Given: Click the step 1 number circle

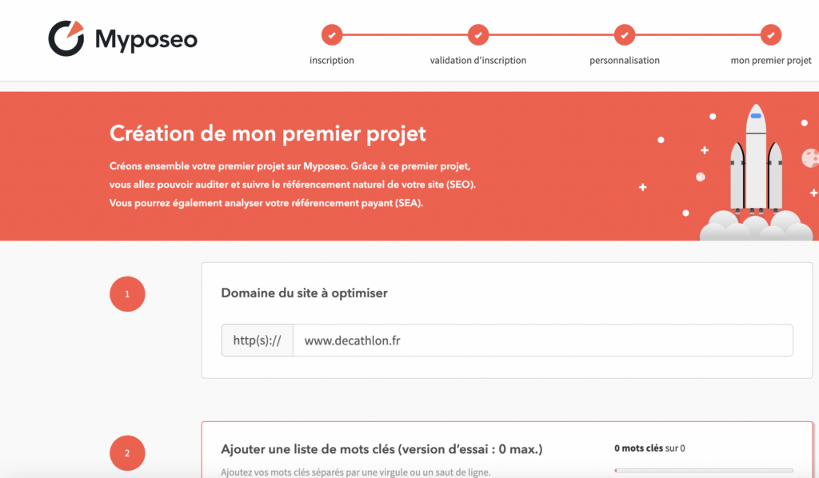Looking at the screenshot, I should point(127,294).
